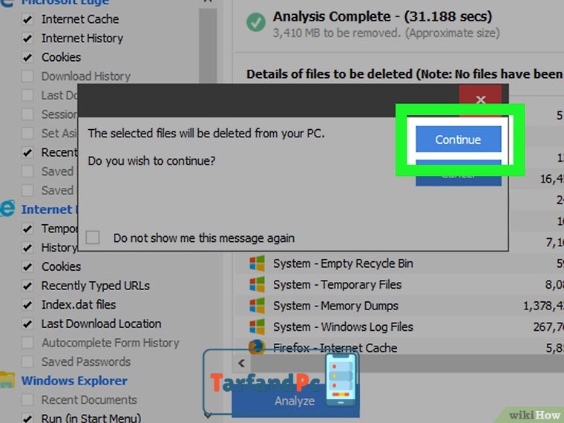The width and height of the screenshot is (564, 423).
Task: Click the Windows icon of Empty Recycle Bin row
Action: tap(258, 263)
